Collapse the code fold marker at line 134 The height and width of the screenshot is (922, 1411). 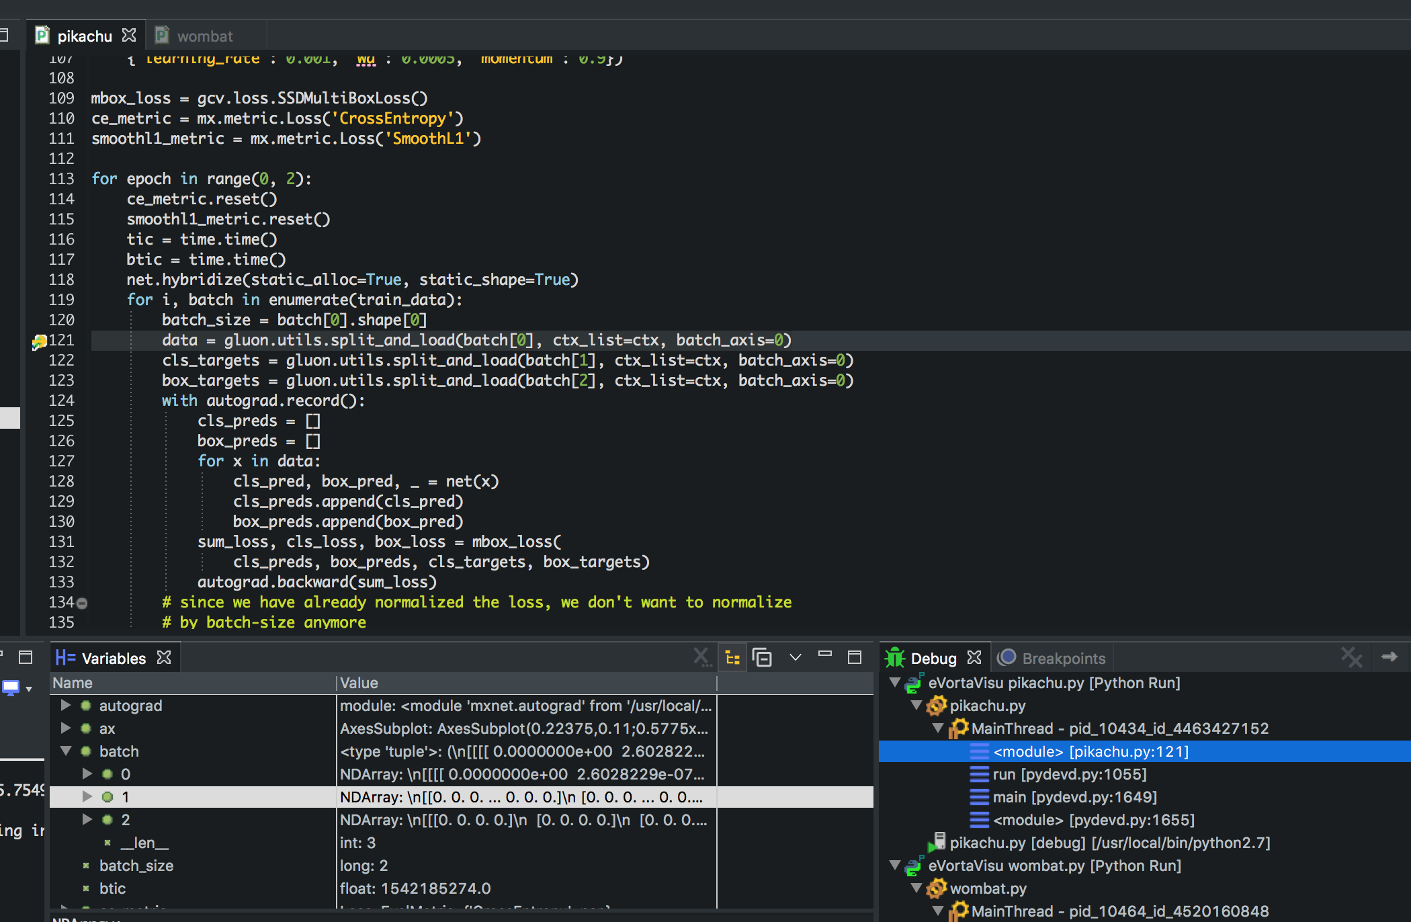click(x=81, y=602)
